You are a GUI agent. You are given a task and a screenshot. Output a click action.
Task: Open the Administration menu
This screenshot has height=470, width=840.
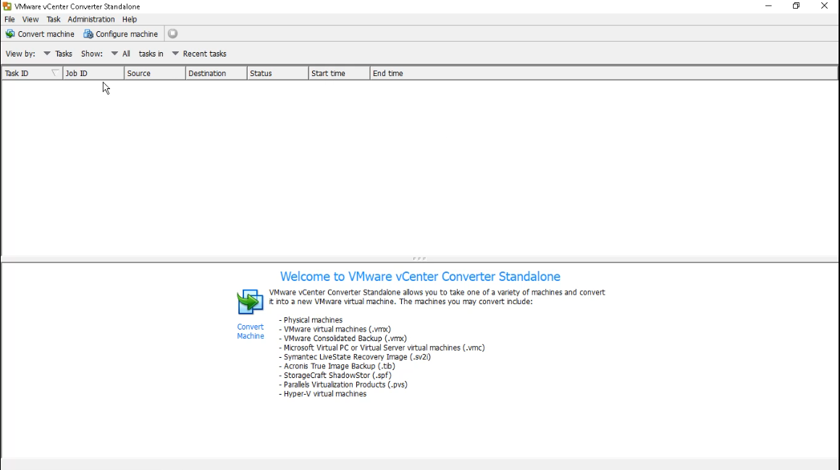[91, 20]
